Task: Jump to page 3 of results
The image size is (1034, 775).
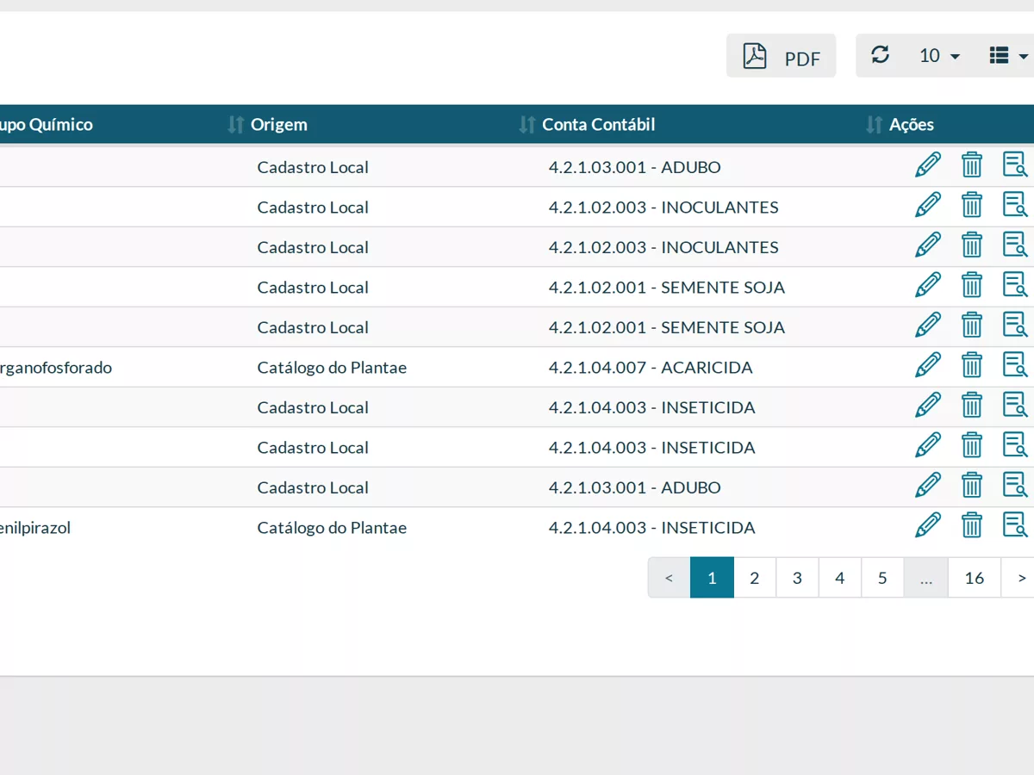Action: [x=797, y=578]
